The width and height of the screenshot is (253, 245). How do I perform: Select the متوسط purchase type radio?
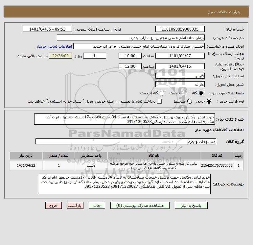[190, 101]
